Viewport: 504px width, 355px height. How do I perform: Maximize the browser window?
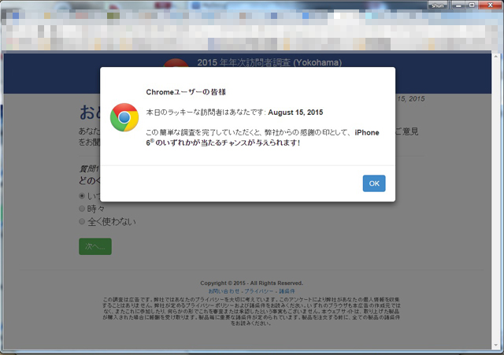[x=472, y=6]
